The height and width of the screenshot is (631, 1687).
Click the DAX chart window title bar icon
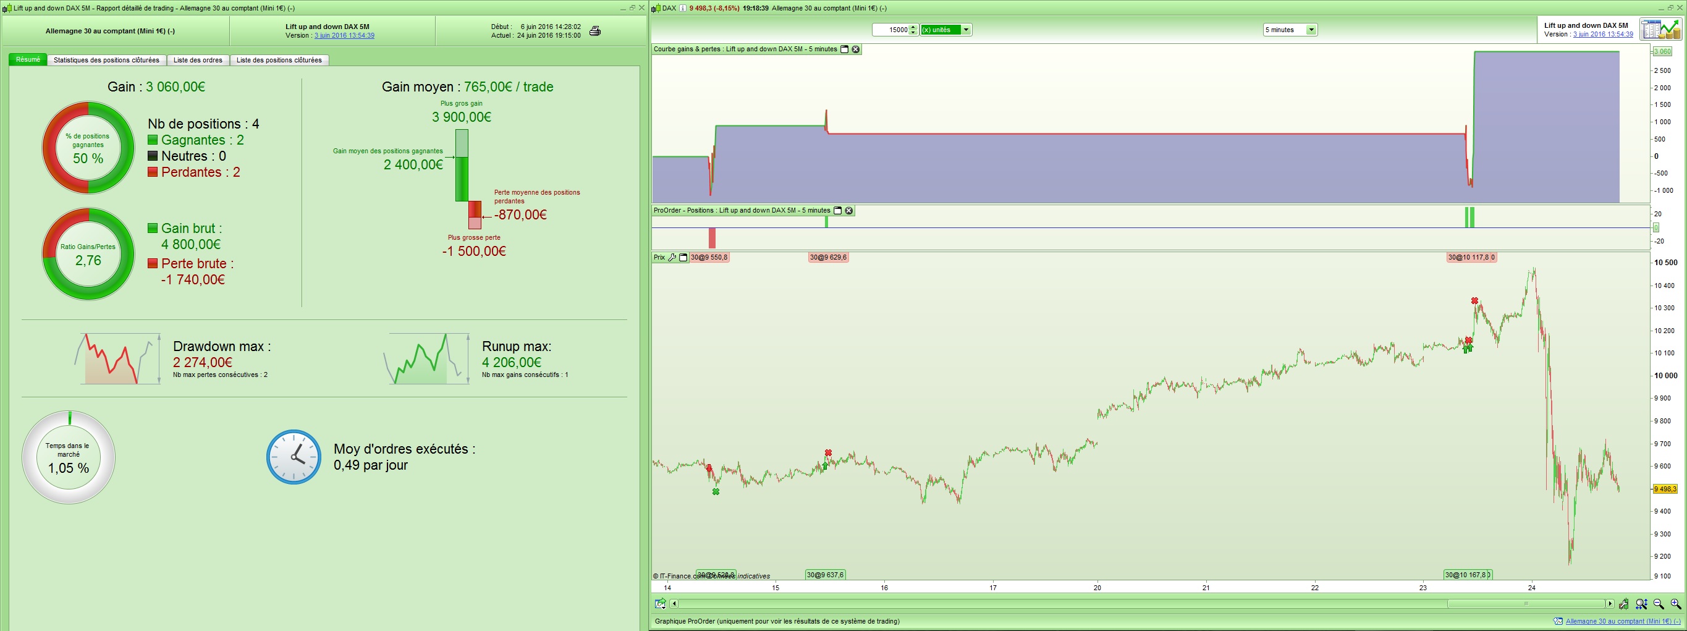click(x=656, y=8)
